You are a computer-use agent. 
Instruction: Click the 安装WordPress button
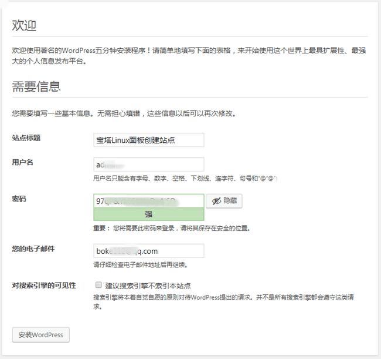click(x=41, y=335)
